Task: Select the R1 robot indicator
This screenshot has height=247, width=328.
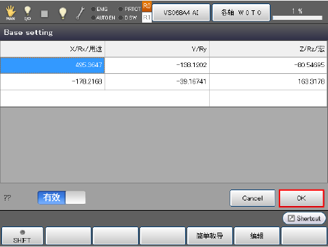Action: pos(147,17)
